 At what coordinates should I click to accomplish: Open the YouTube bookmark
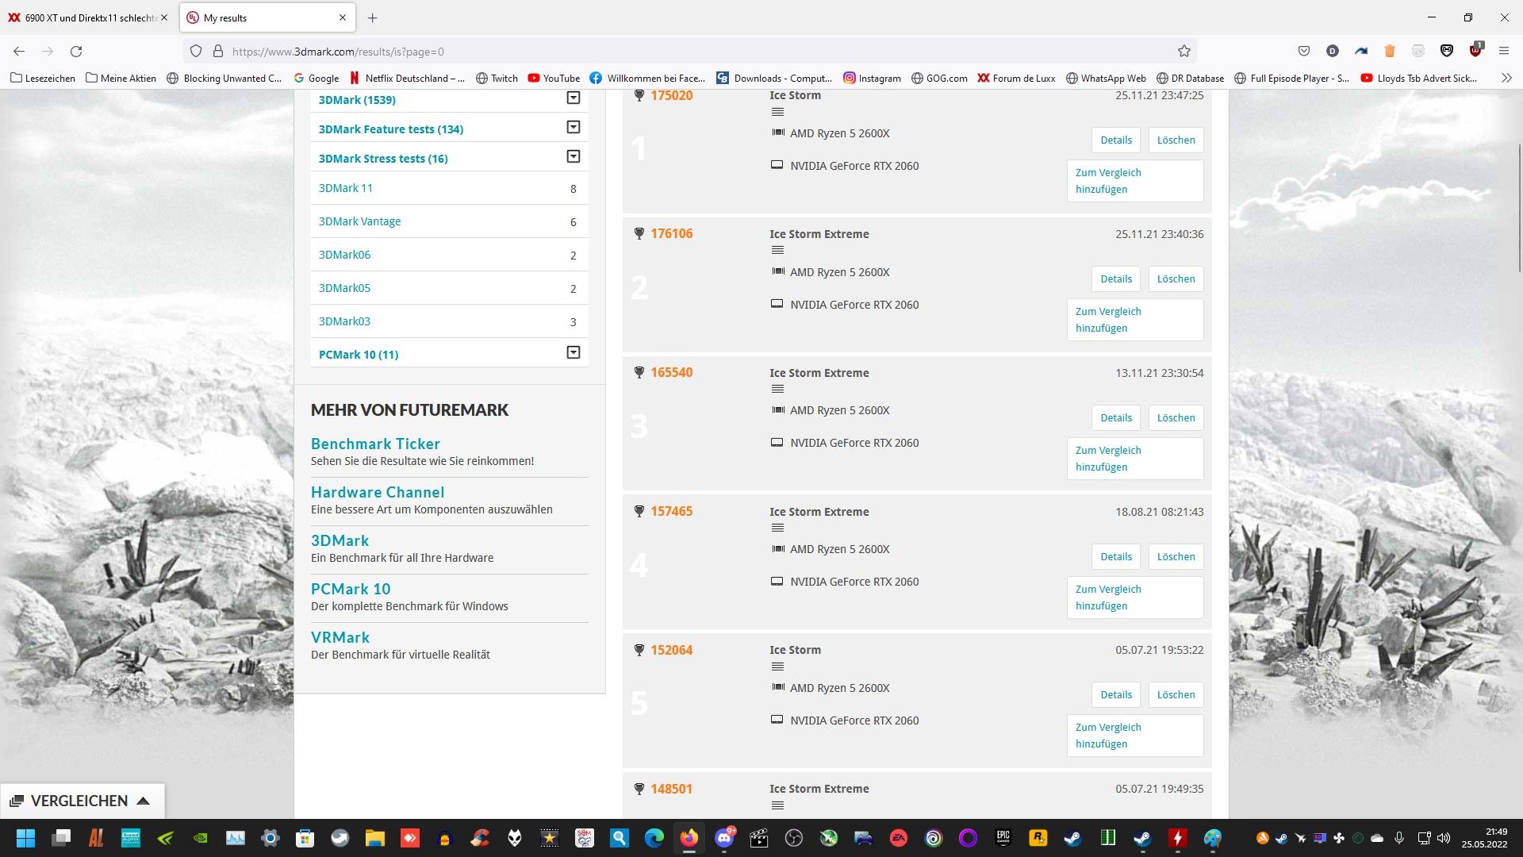(x=554, y=78)
